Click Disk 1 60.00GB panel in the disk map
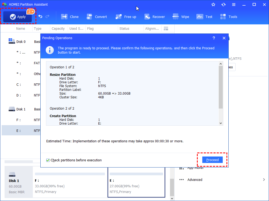This screenshot has width=269, height=201. [19, 182]
